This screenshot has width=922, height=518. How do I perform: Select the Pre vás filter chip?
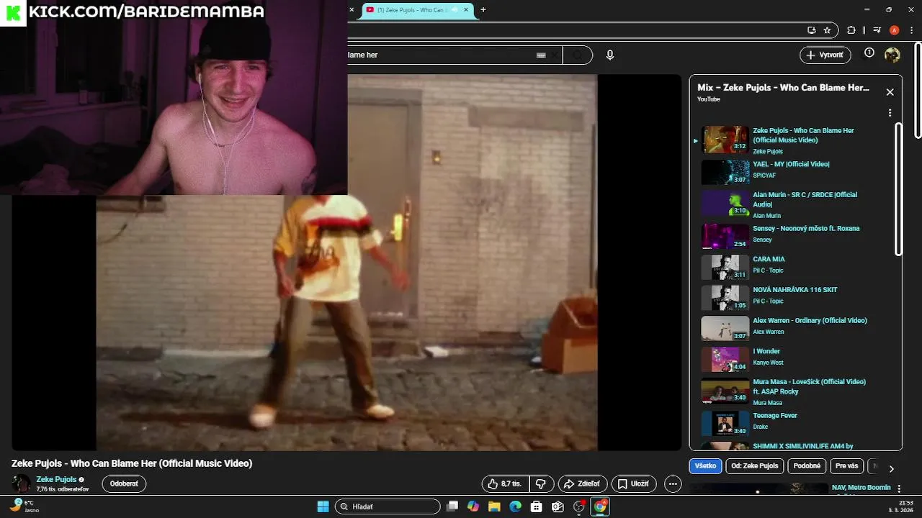click(x=846, y=465)
